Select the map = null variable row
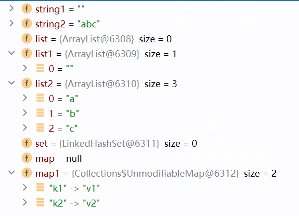The image size is (299, 216). [x=59, y=158]
